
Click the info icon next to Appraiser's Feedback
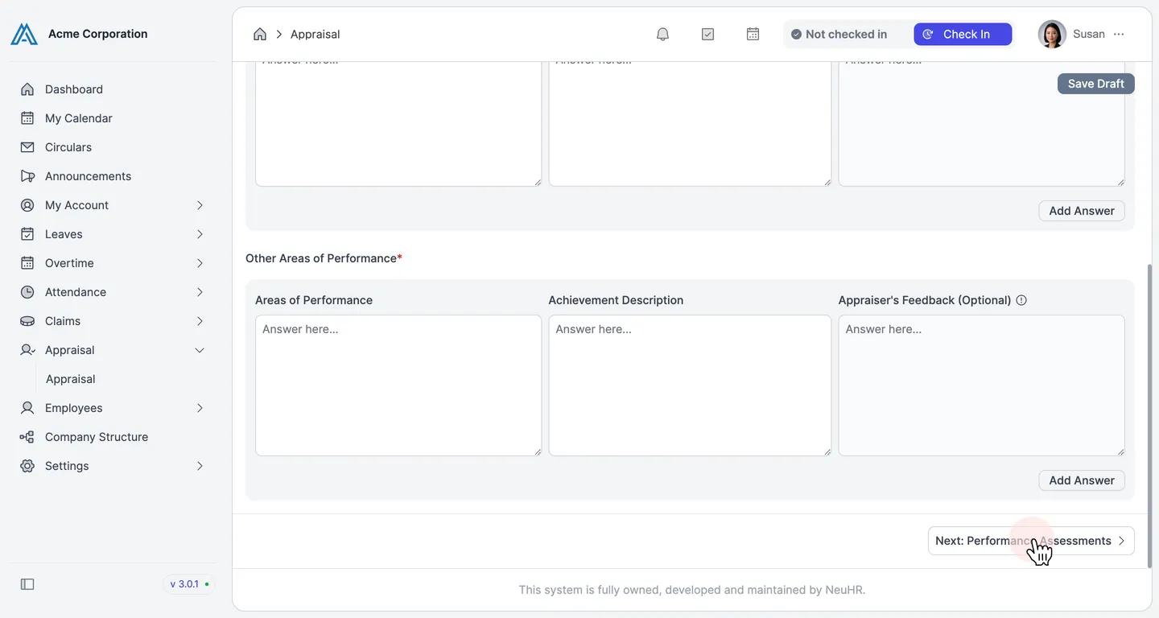click(1021, 300)
